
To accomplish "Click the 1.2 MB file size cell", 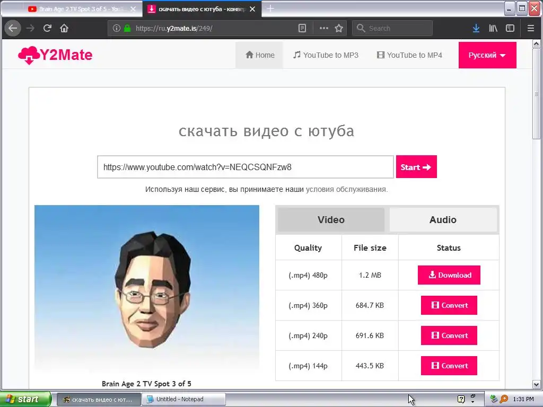I will pos(370,275).
